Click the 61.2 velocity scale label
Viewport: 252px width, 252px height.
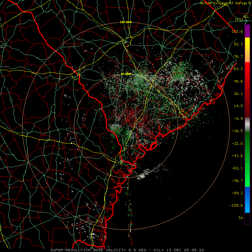click(x=238, y=69)
